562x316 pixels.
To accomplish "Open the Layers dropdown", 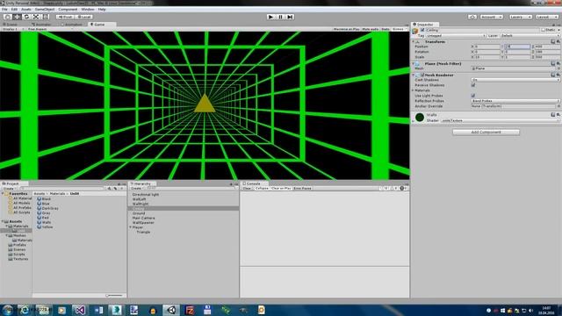I will click(x=520, y=17).
